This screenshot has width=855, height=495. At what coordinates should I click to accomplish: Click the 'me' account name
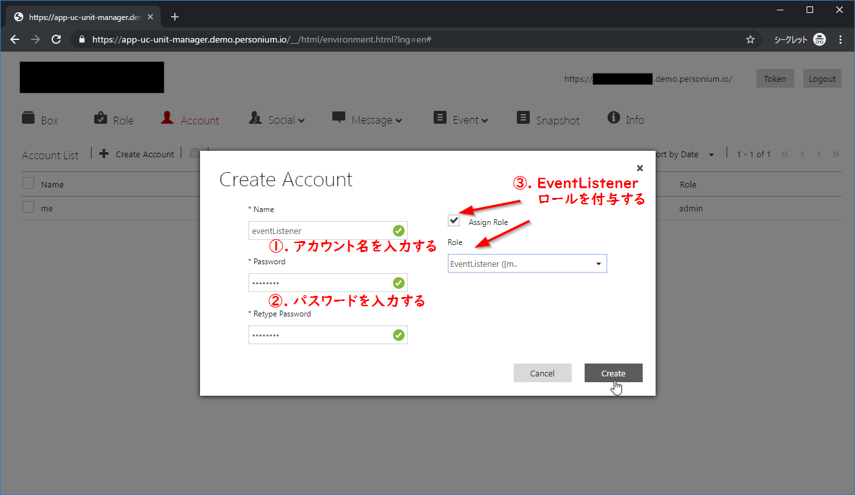tap(47, 208)
